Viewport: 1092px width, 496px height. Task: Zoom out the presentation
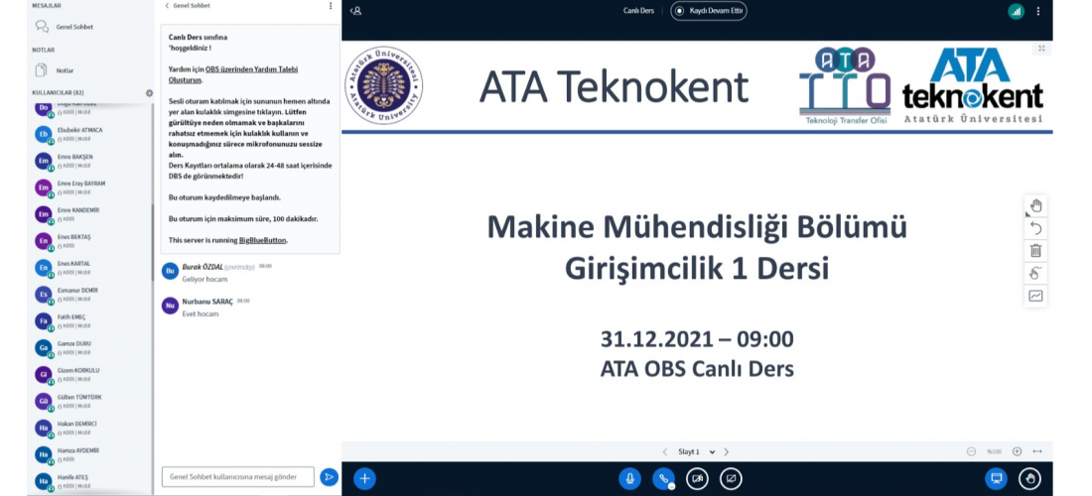(971, 451)
